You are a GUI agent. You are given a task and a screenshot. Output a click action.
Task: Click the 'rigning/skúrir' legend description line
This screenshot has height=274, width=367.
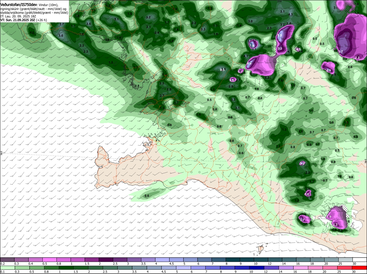tap(34, 9)
